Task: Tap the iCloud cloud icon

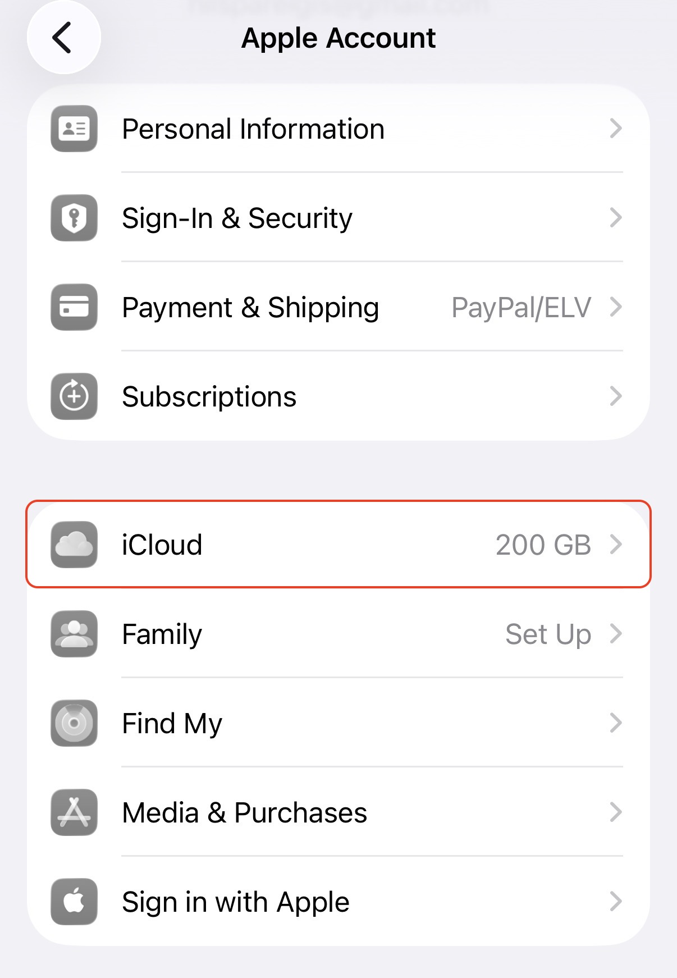Action: point(74,545)
